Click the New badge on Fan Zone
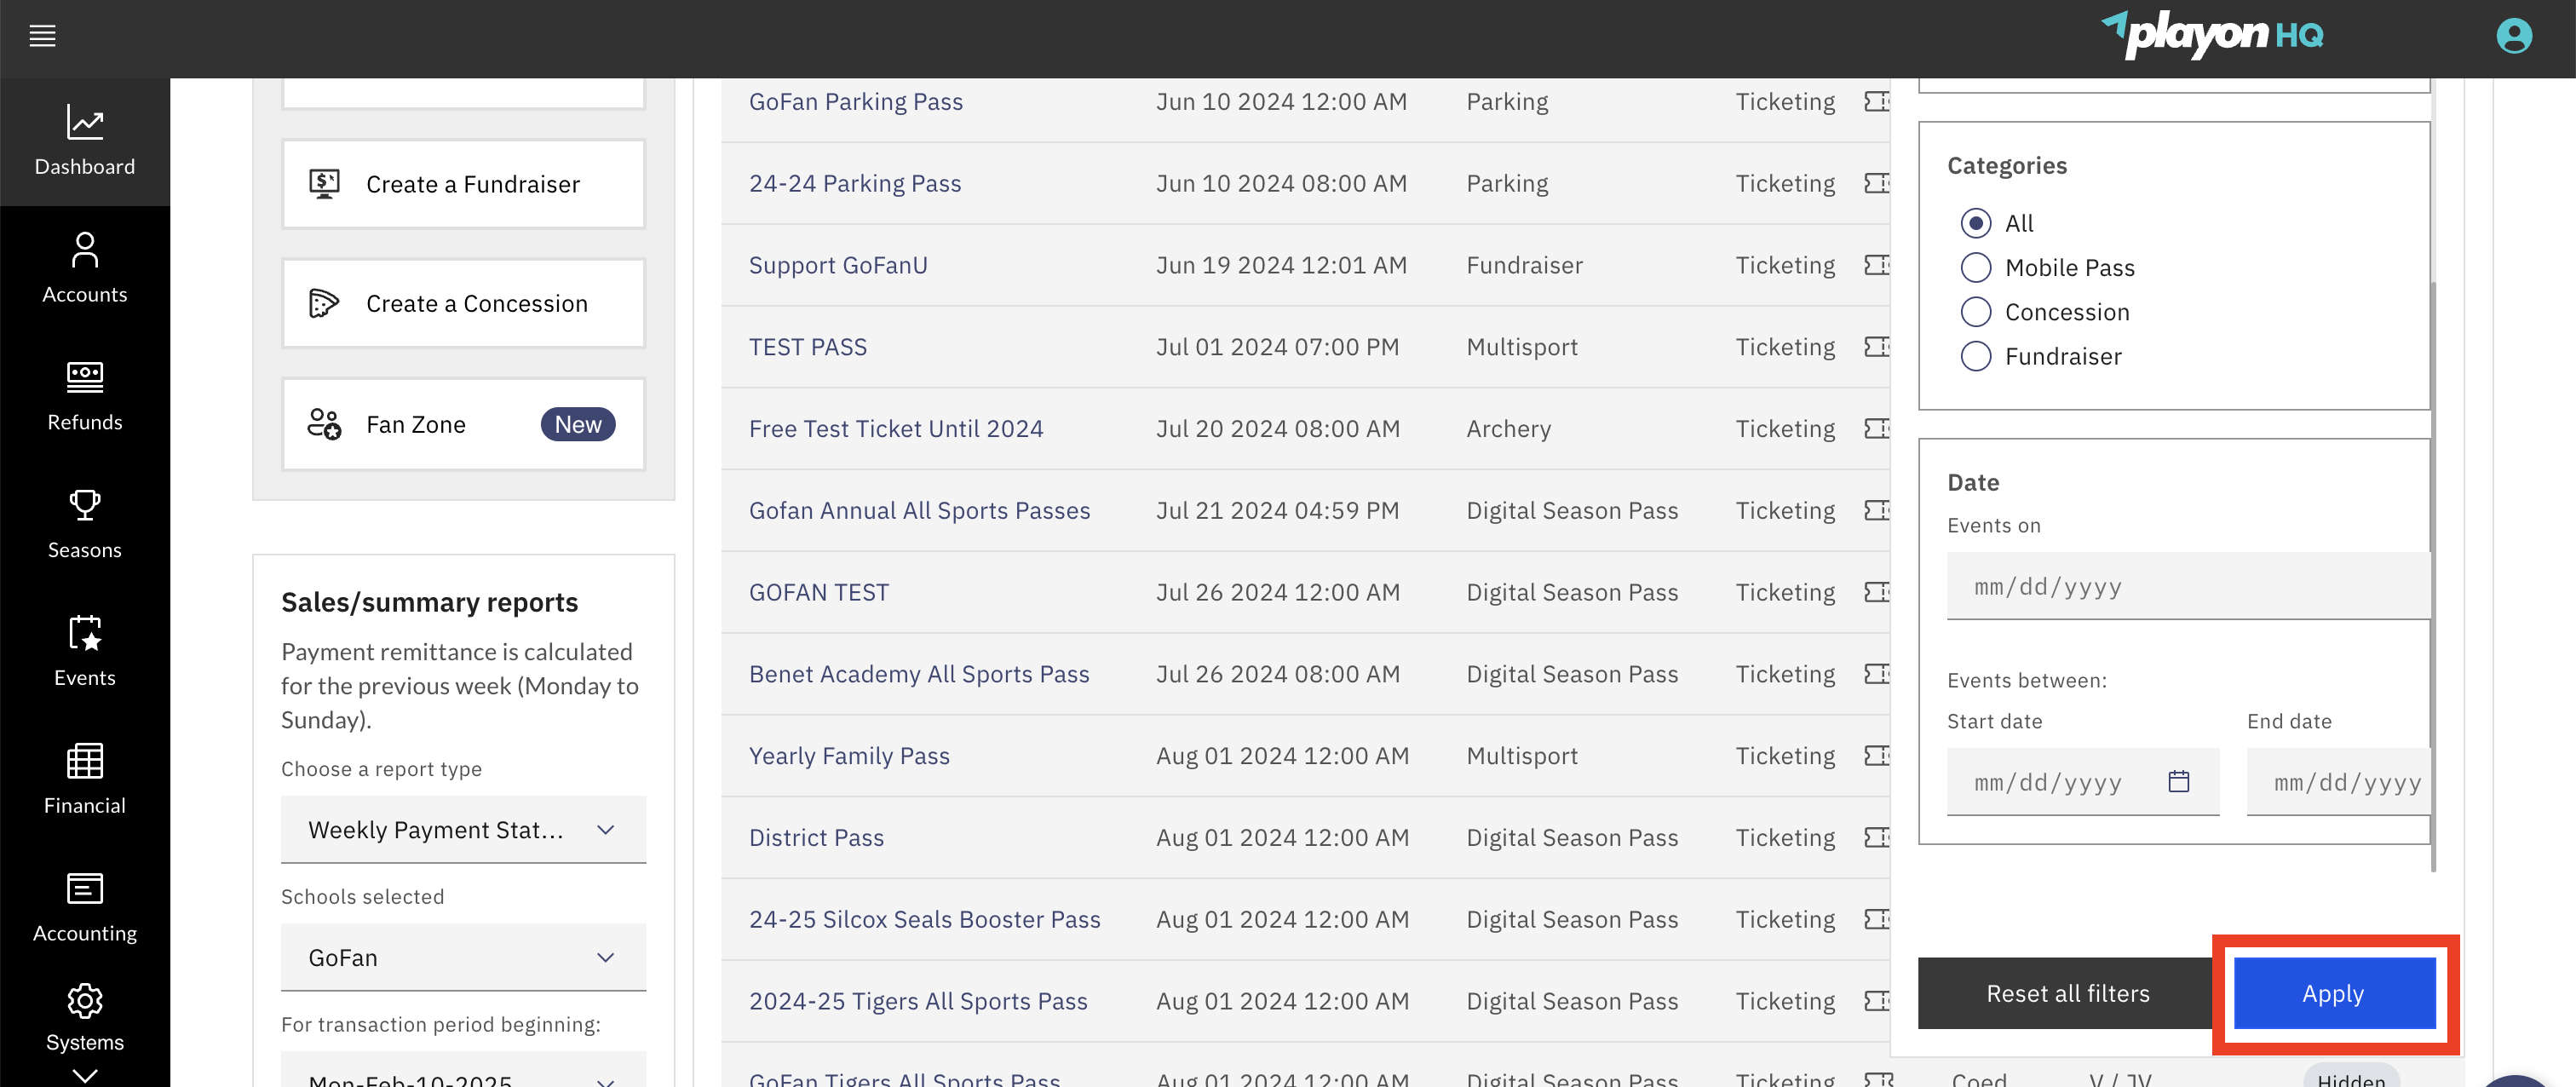This screenshot has width=2576, height=1087. pos(578,425)
